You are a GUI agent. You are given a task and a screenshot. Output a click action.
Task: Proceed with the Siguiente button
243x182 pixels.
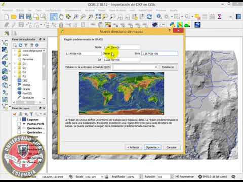point(152,147)
